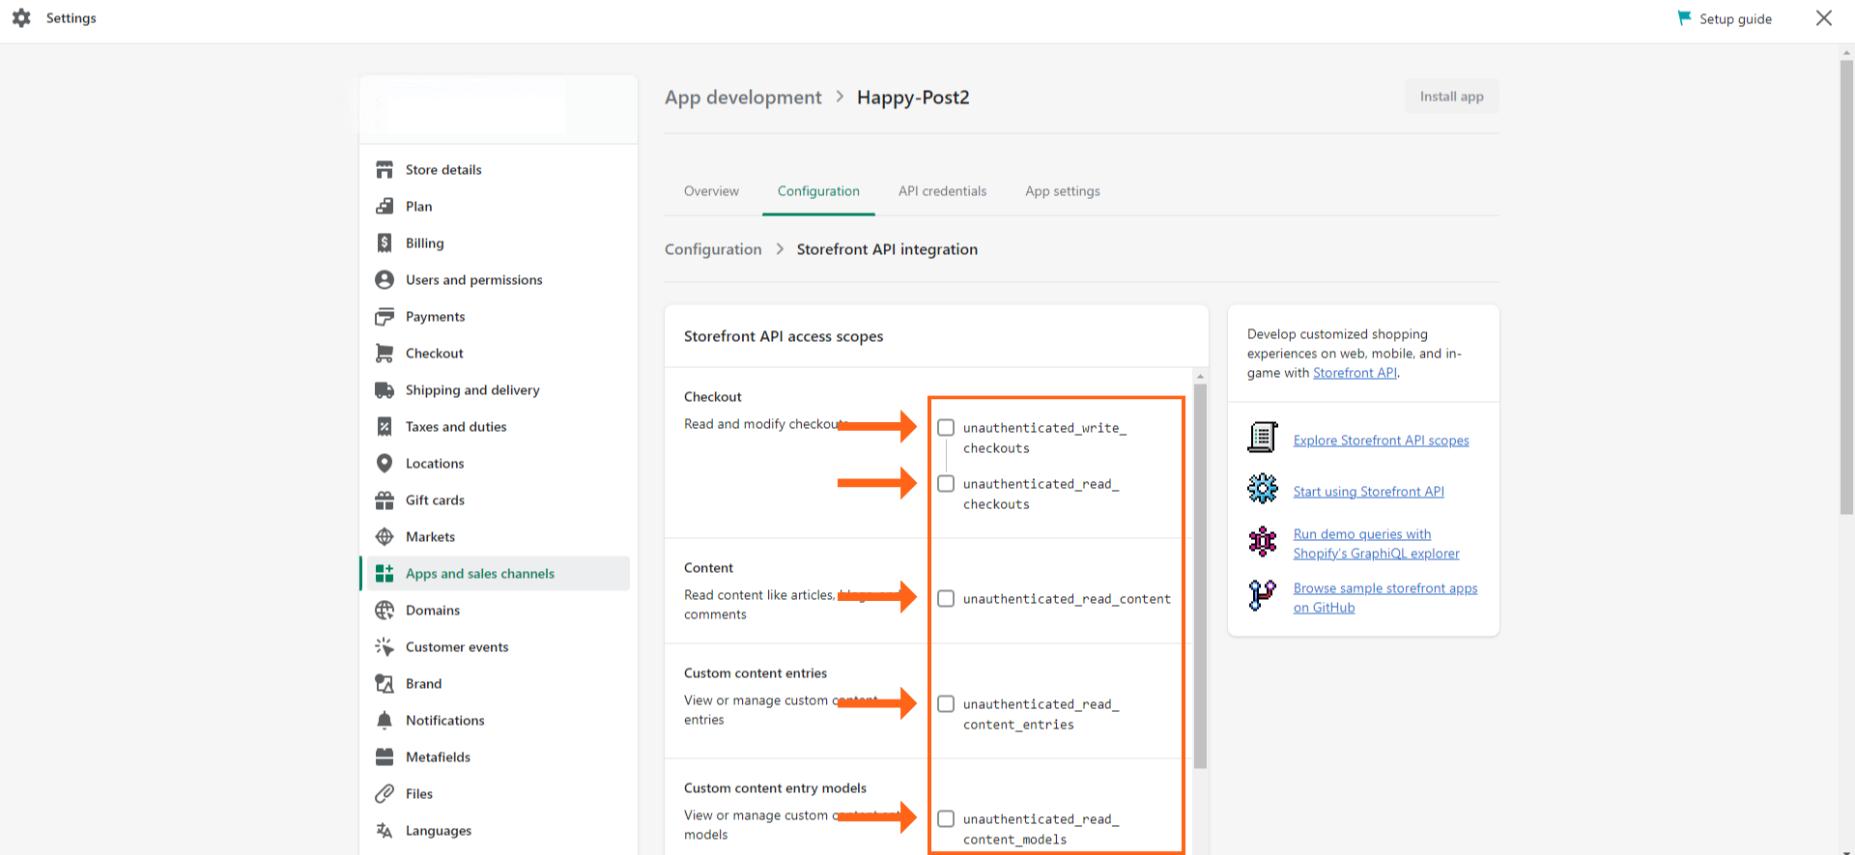
Task: Click the Setup guide flag icon
Action: pos(1684,18)
